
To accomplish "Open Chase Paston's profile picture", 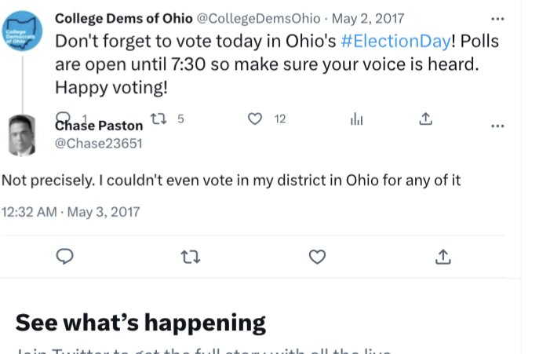I will [x=22, y=135].
